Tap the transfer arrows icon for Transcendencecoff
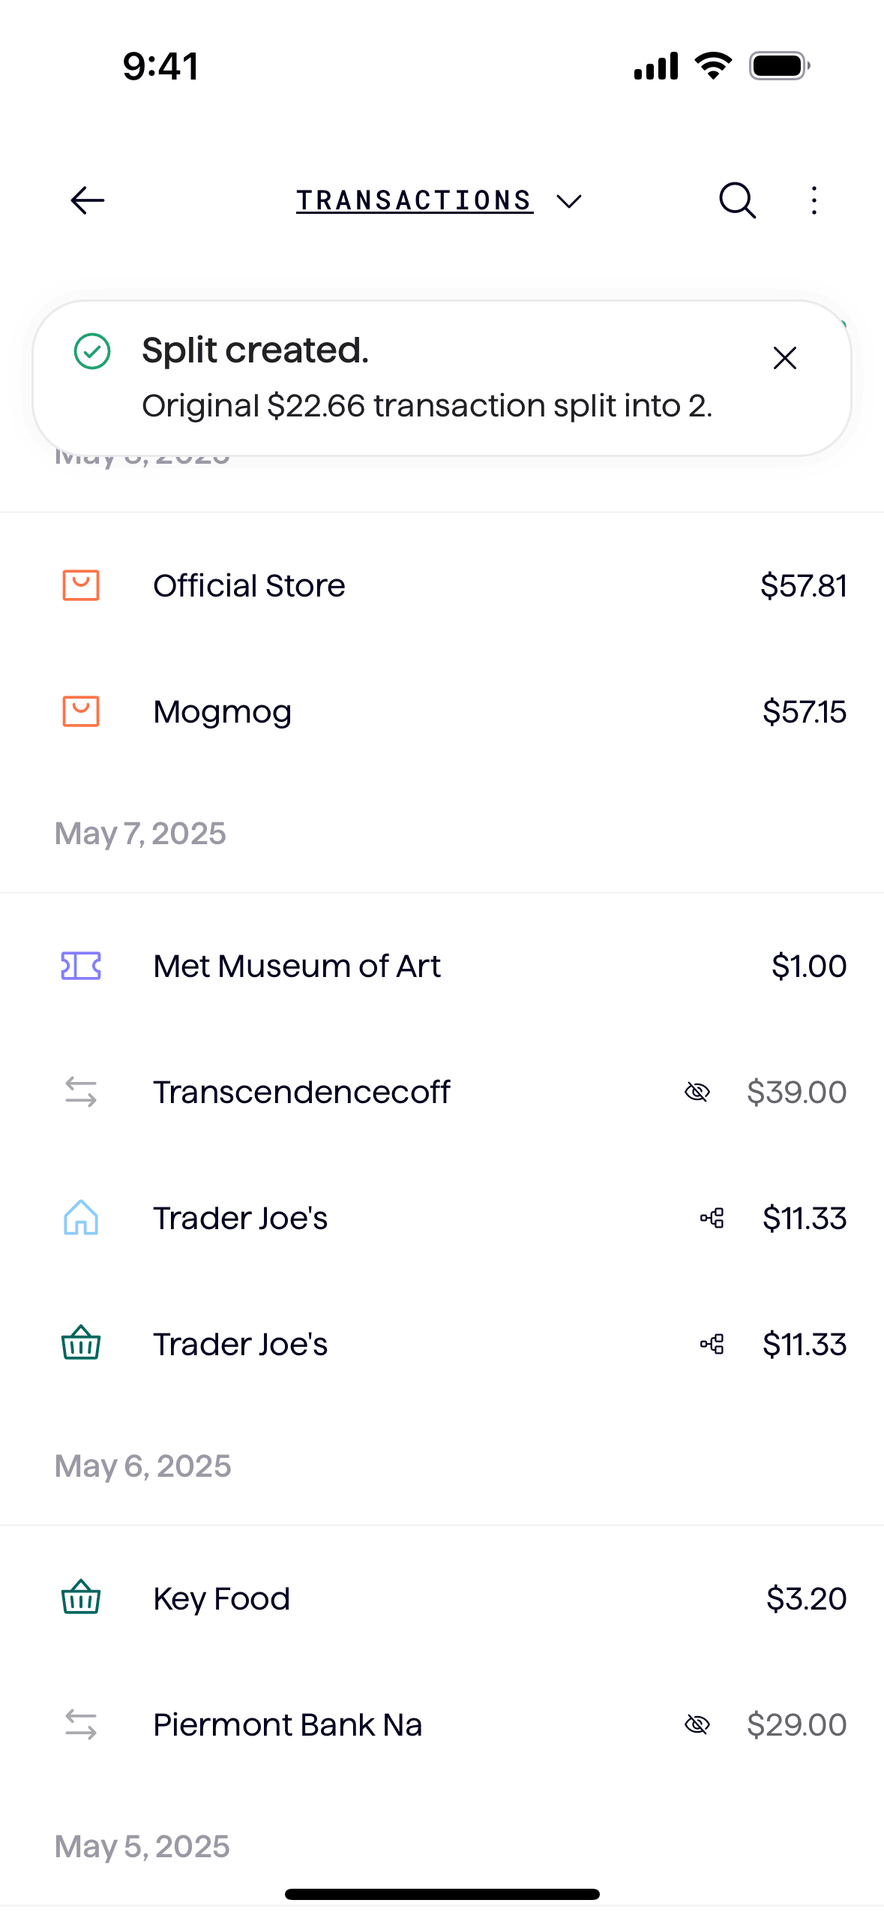884x1918 pixels. 81,1092
